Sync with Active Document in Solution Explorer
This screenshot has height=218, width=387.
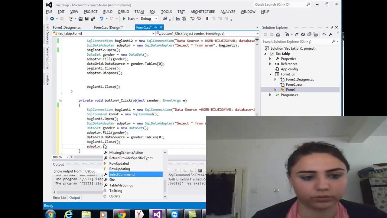click(297, 35)
